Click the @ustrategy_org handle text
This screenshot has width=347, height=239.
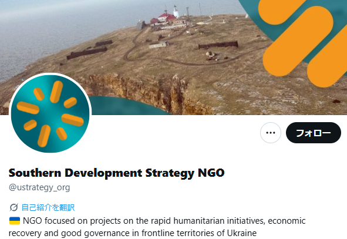click(x=39, y=187)
